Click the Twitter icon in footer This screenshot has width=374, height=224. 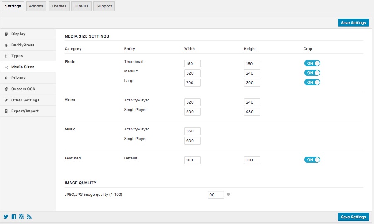click(x=6, y=217)
